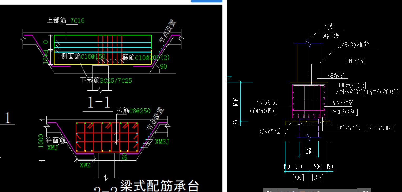Select the [2Φ25/7Φ25] annotation
Image resolution: width=402 pixels, height=192 pixels.
[381, 128]
